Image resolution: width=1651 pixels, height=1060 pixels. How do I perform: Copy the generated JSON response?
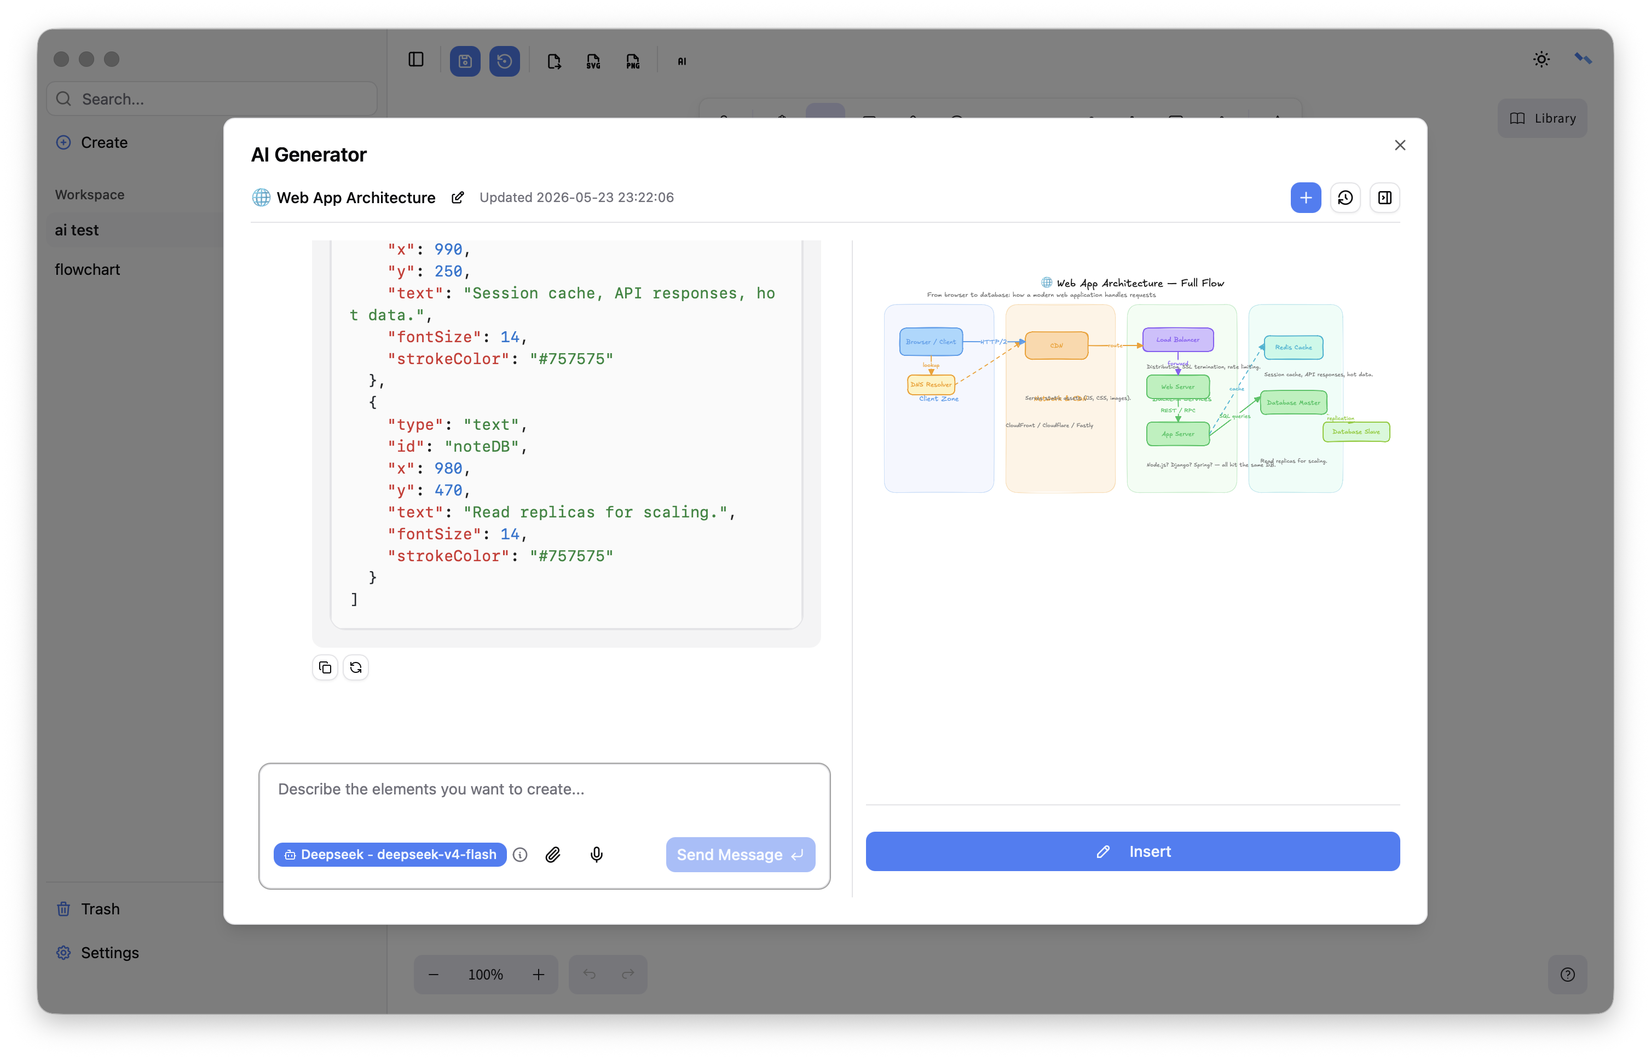point(325,667)
